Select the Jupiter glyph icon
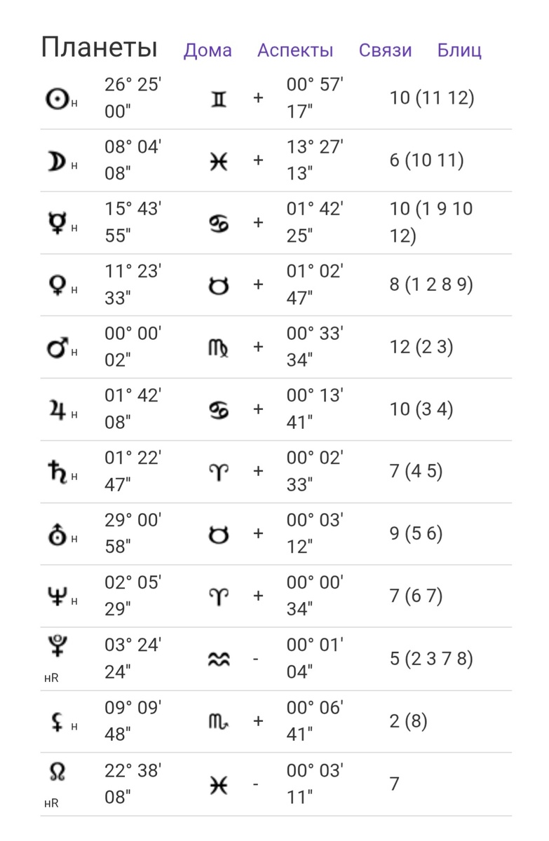This screenshot has width=549, height=841. click(x=56, y=410)
